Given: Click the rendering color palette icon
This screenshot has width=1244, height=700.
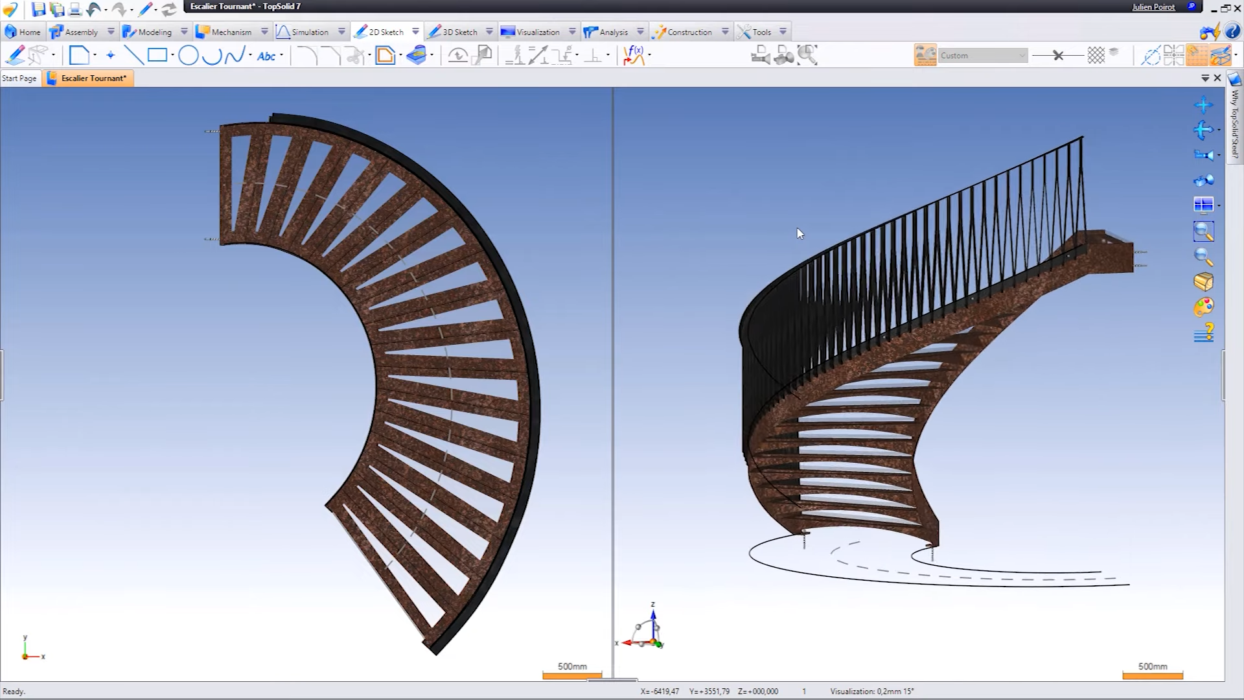Looking at the screenshot, I should [1203, 307].
